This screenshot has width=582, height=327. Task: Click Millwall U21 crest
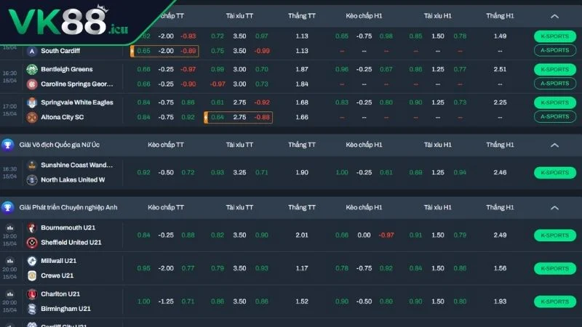click(x=32, y=261)
